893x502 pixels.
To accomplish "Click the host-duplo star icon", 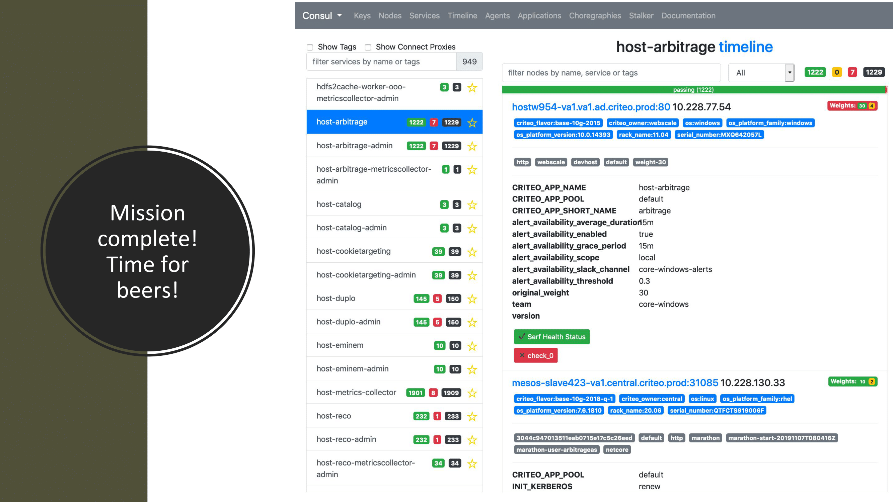I will (x=472, y=299).
